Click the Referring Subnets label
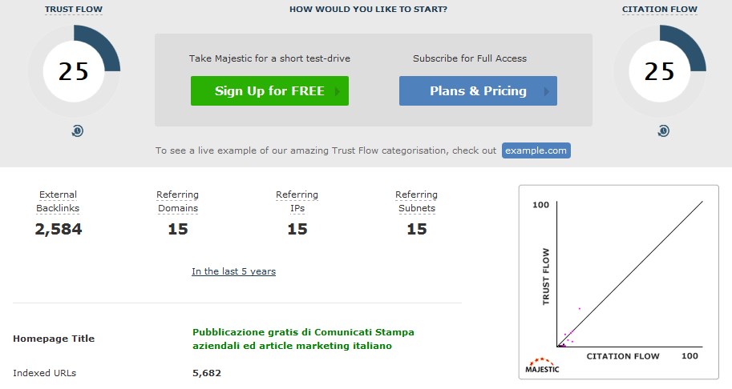This screenshot has width=732, height=389. (416, 202)
